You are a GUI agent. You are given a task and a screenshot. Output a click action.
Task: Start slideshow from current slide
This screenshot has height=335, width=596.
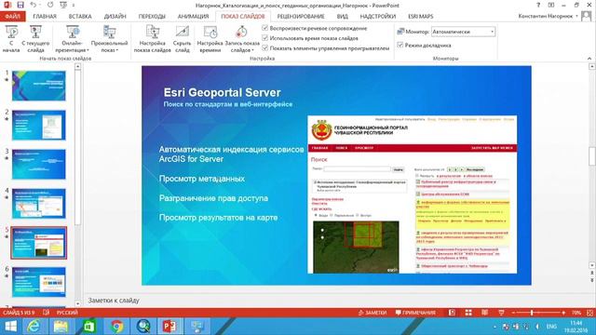[35, 39]
